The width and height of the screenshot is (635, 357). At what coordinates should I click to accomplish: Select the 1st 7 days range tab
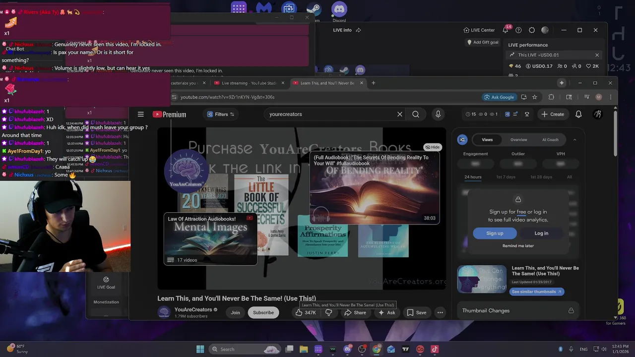506,177
